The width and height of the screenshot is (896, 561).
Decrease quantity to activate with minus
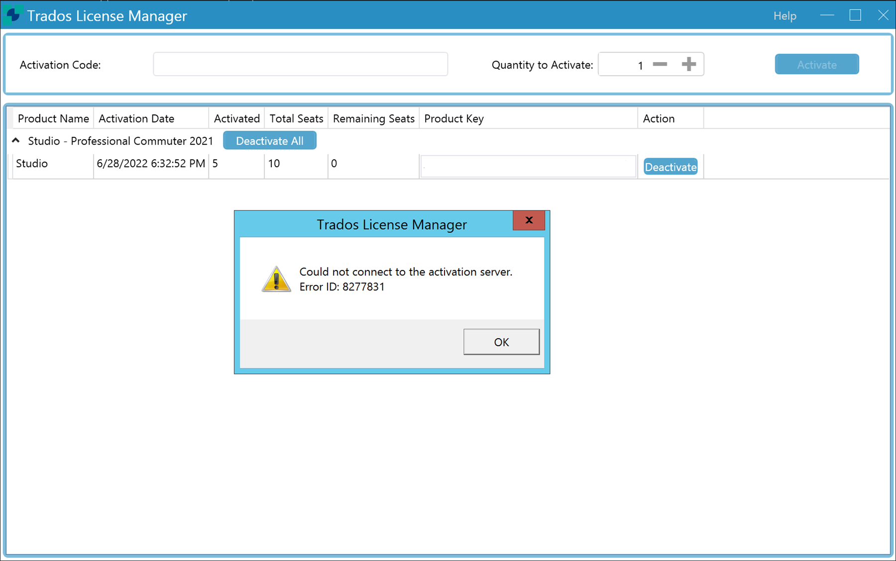660,64
